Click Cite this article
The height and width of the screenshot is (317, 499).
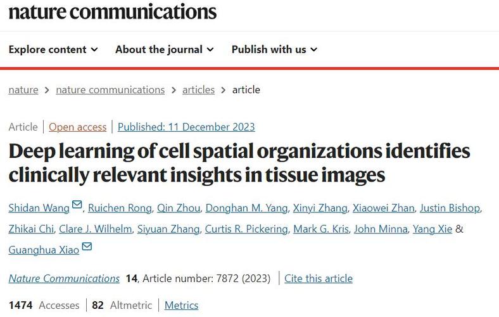319,278
